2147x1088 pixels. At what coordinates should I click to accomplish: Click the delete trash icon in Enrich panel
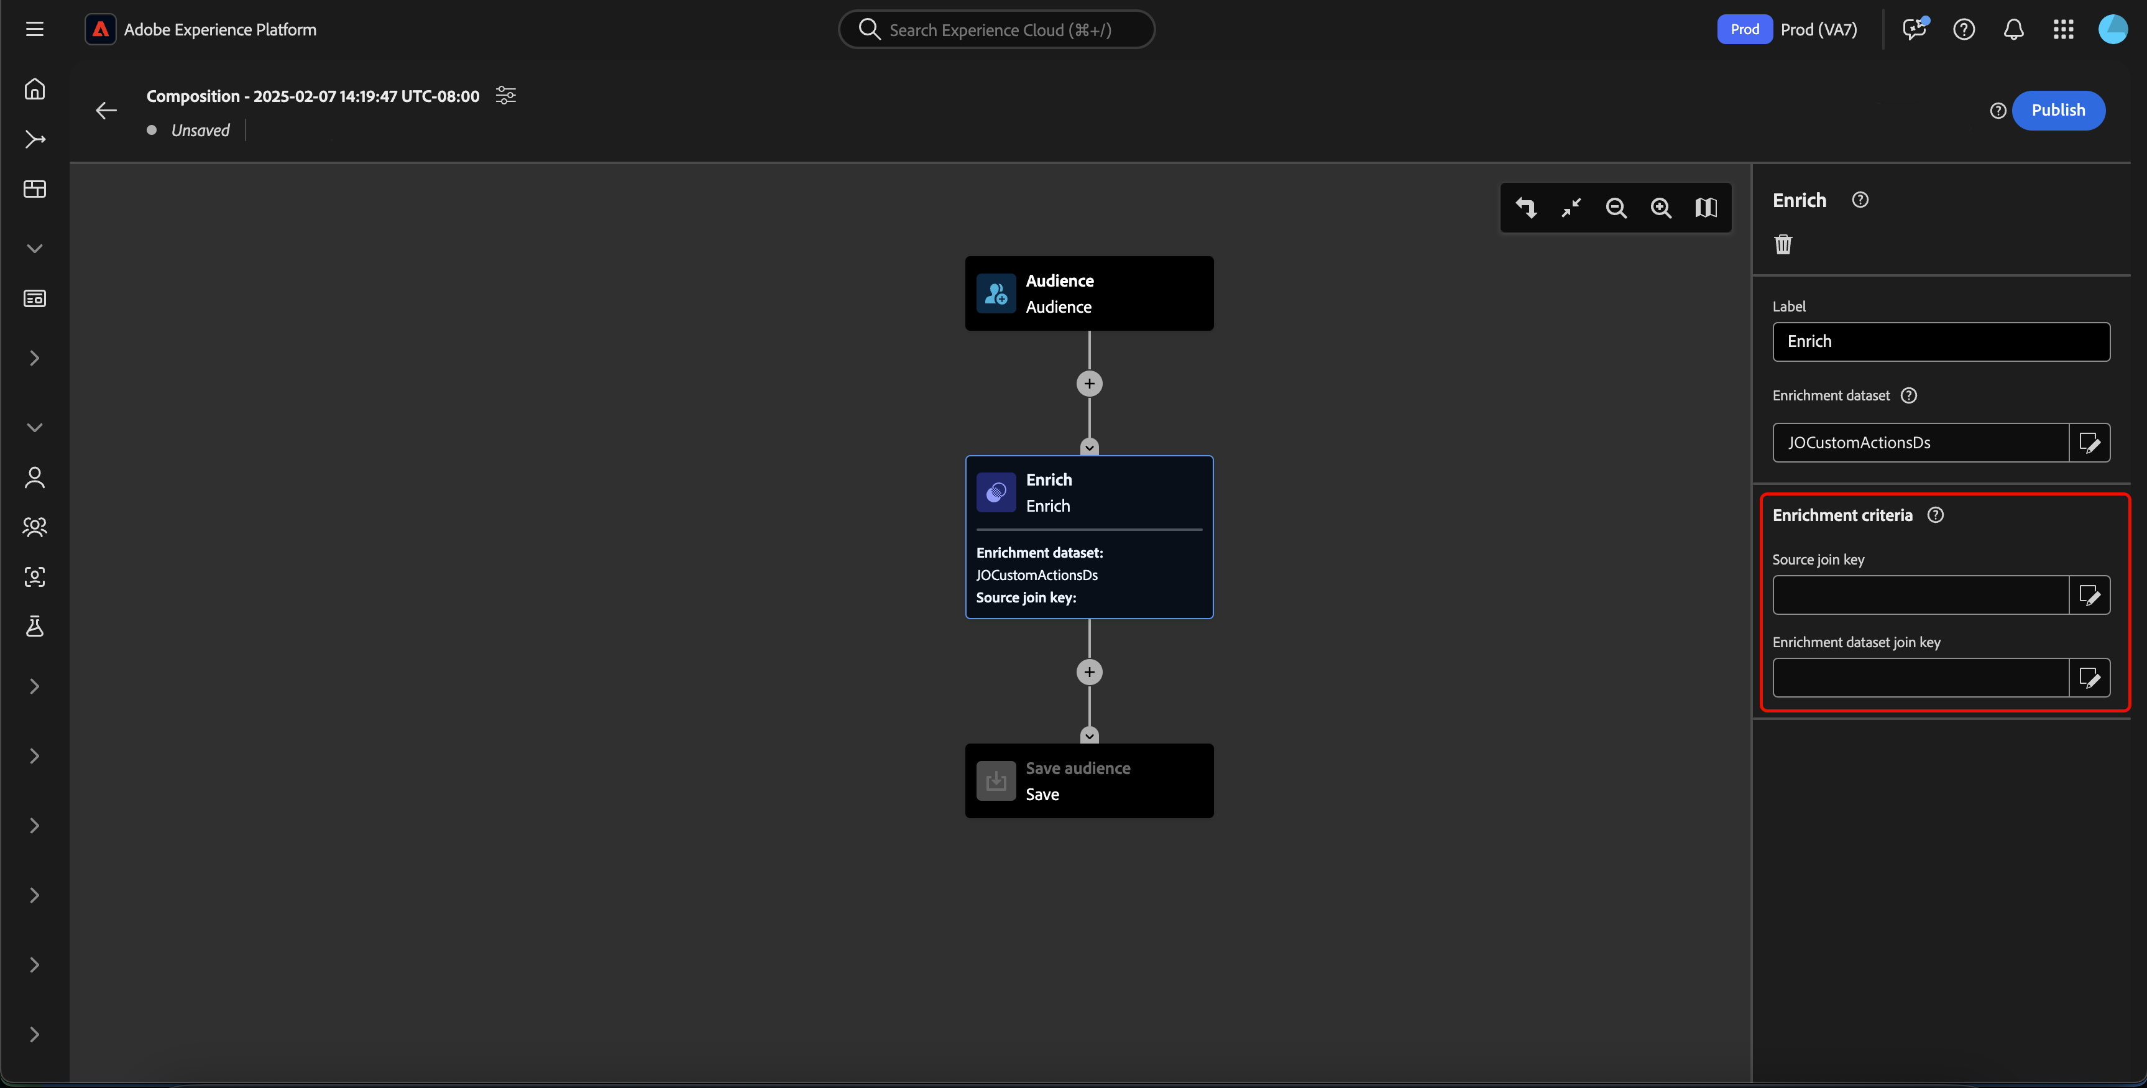[x=1783, y=244]
